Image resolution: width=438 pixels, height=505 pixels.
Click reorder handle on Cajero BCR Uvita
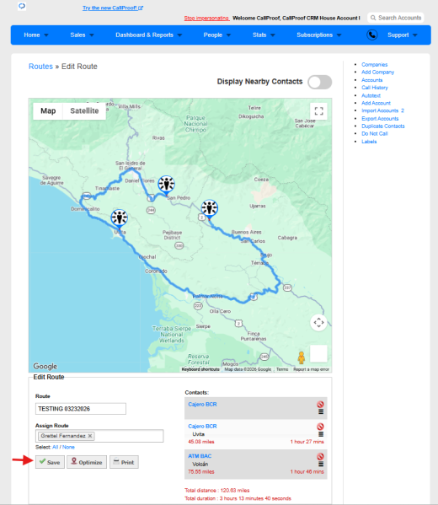point(321,434)
